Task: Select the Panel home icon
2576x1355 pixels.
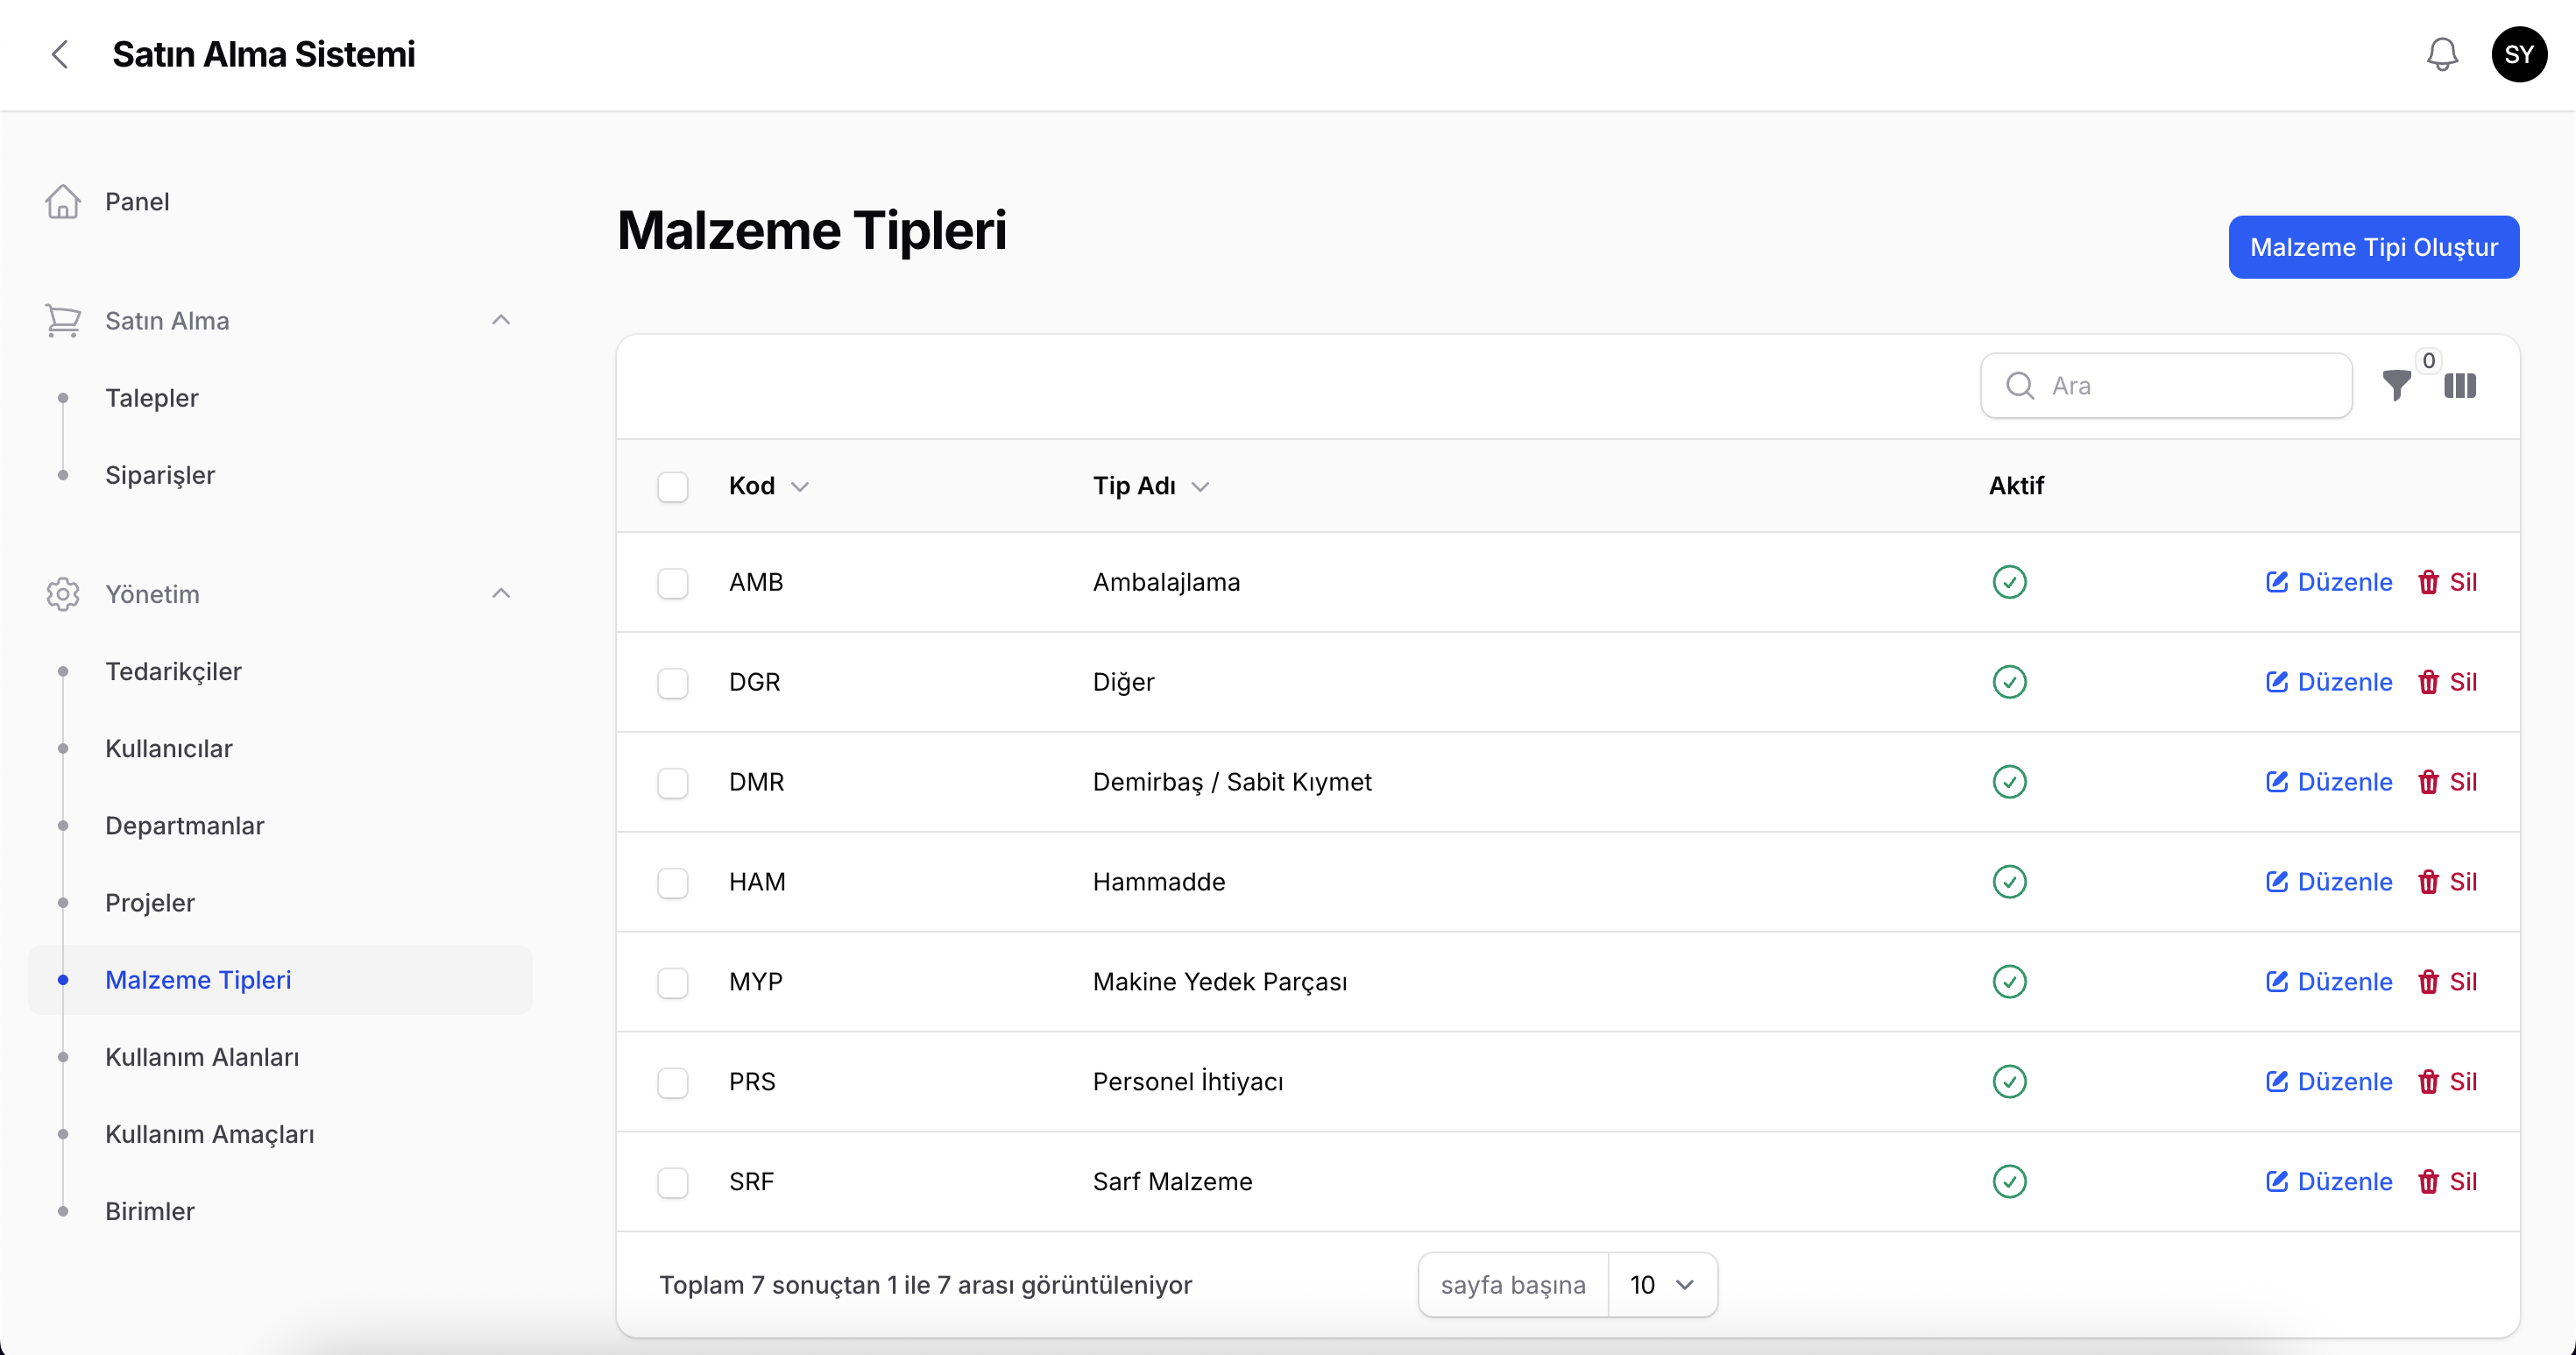Action: click(62, 201)
